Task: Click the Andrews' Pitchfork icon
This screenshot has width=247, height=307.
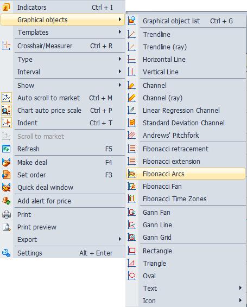Action: coord(131,135)
